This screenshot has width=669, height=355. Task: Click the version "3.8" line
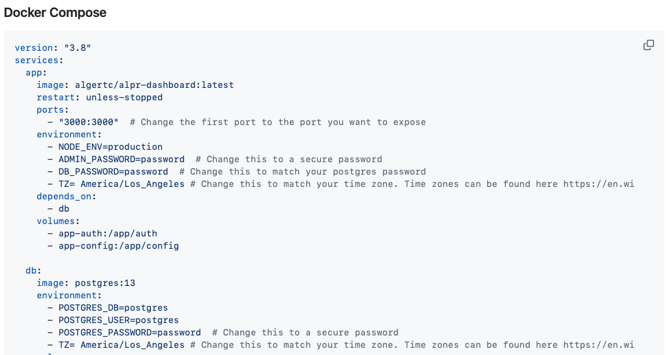pos(53,48)
